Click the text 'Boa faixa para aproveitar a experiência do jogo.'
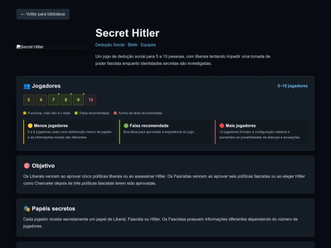 (159, 132)
